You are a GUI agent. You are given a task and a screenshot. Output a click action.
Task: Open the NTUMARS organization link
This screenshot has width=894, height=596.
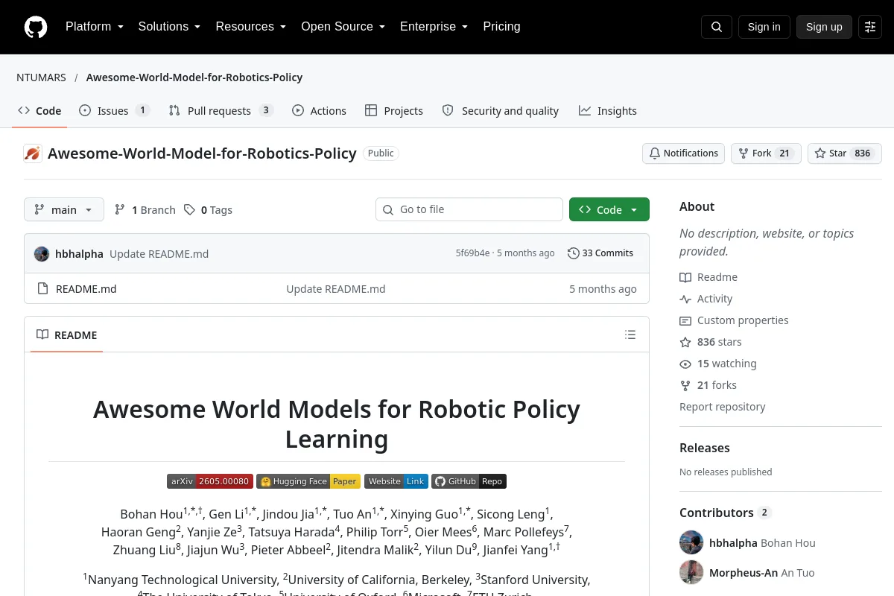tap(41, 77)
